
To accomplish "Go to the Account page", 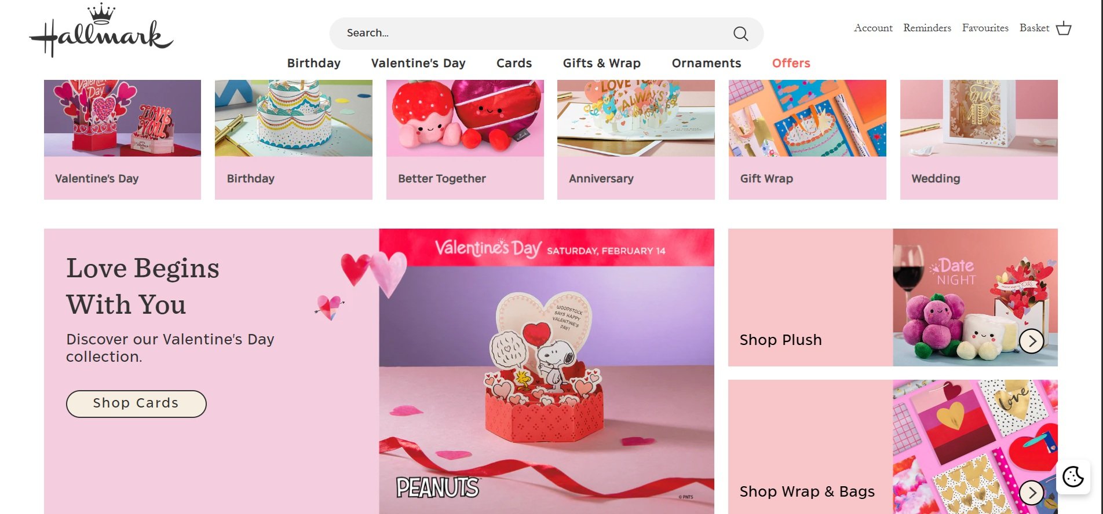I will (873, 28).
